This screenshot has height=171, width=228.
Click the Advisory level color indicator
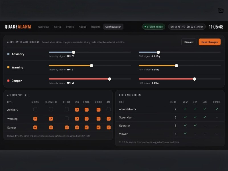9,54
